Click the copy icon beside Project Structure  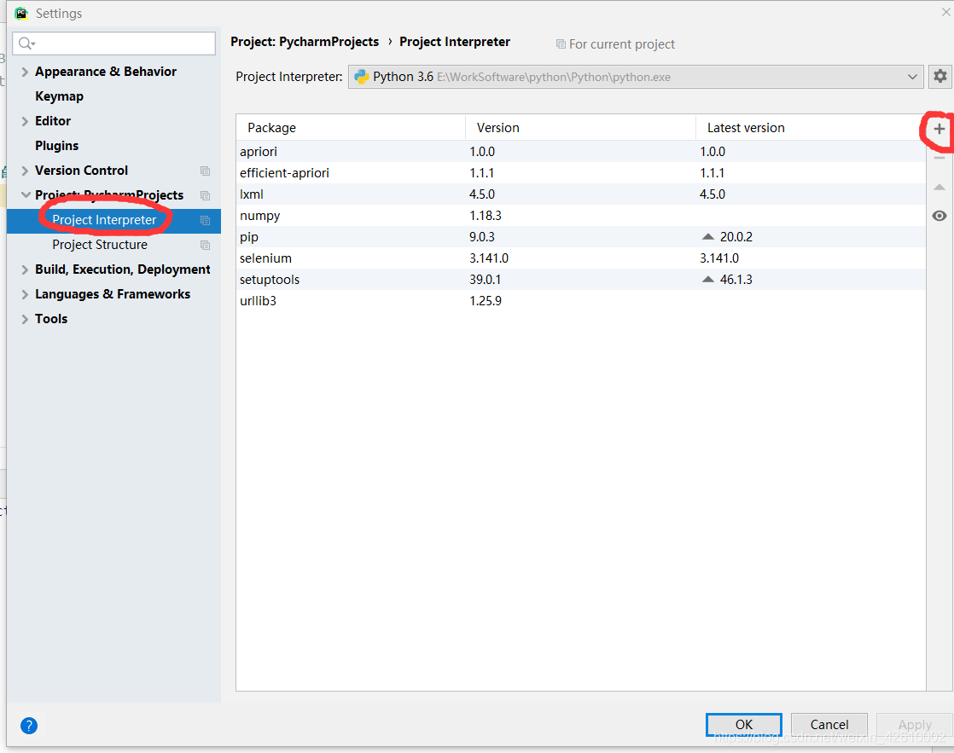(x=205, y=245)
